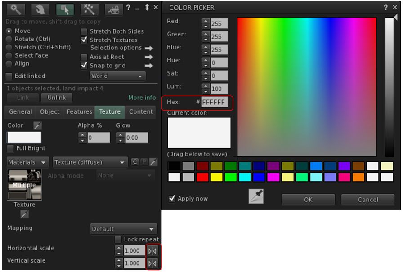This screenshot has width=403, height=272.
Task: Click the eyedropper next to Color label
Action: point(37,126)
